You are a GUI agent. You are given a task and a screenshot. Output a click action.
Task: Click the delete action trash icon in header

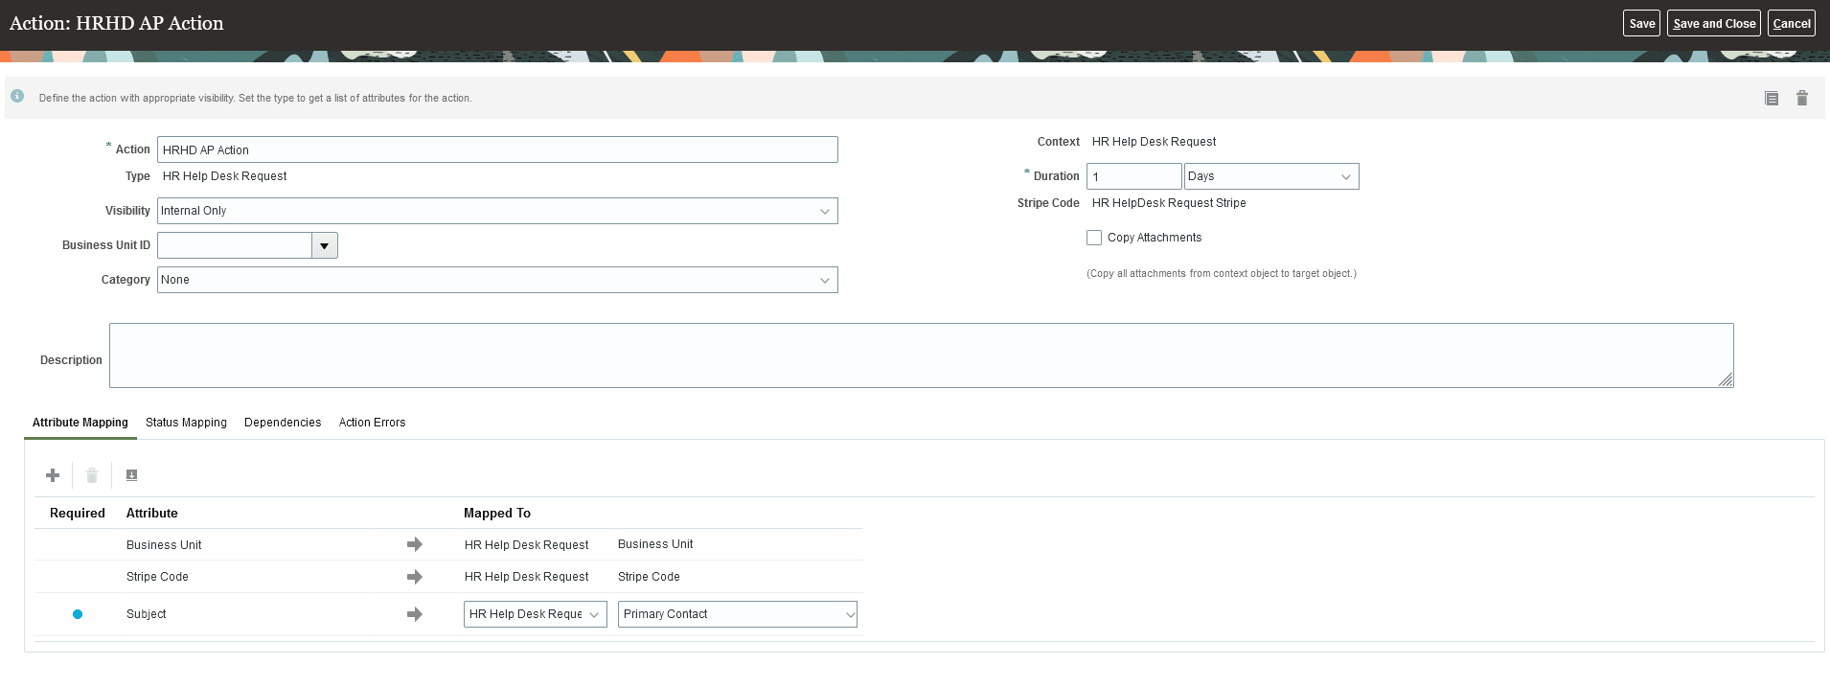point(1802,98)
